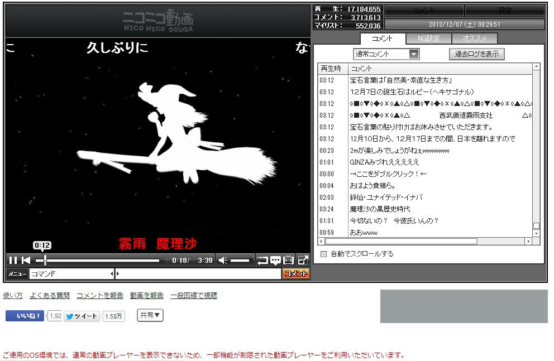Click comment list scroll down arrow
The width and height of the screenshot is (554, 361).
[x=536, y=234]
